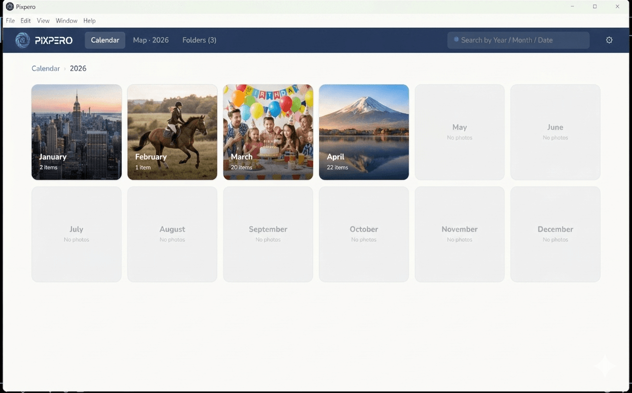
Task: Open the March birthday album
Action: click(x=268, y=132)
